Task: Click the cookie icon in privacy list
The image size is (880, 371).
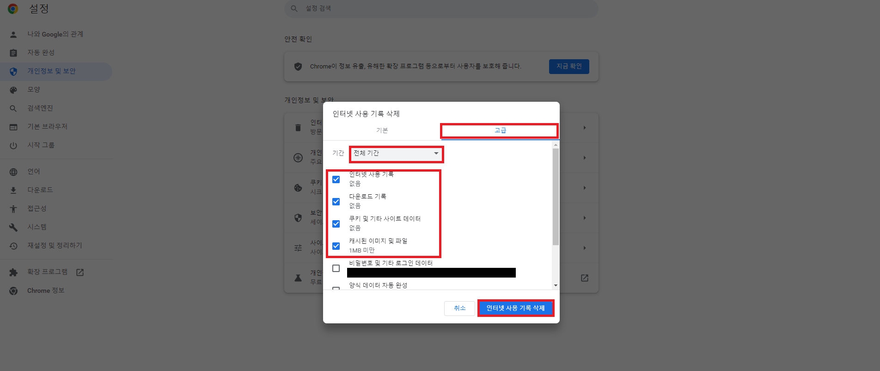Action: pyautogui.click(x=298, y=188)
